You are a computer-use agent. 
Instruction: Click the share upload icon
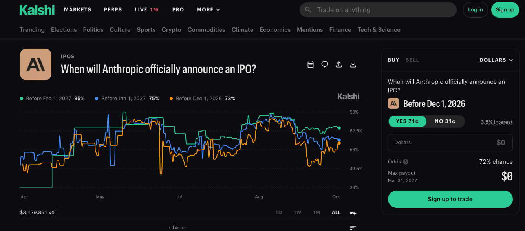coord(339,64)
